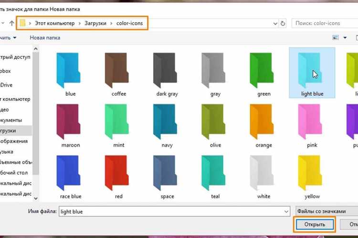Select the space folder icon

tap(165, 173)
